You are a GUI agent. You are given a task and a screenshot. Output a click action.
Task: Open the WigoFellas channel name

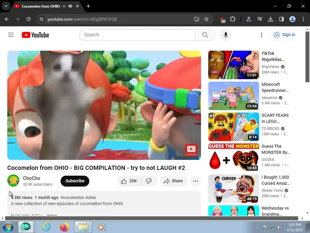[270, 66]
